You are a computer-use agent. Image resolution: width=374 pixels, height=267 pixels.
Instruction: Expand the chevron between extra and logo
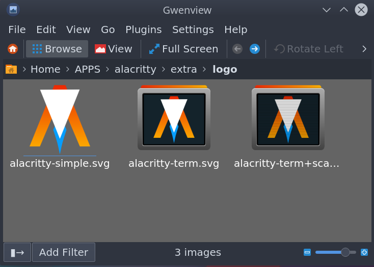pos(204,69)
